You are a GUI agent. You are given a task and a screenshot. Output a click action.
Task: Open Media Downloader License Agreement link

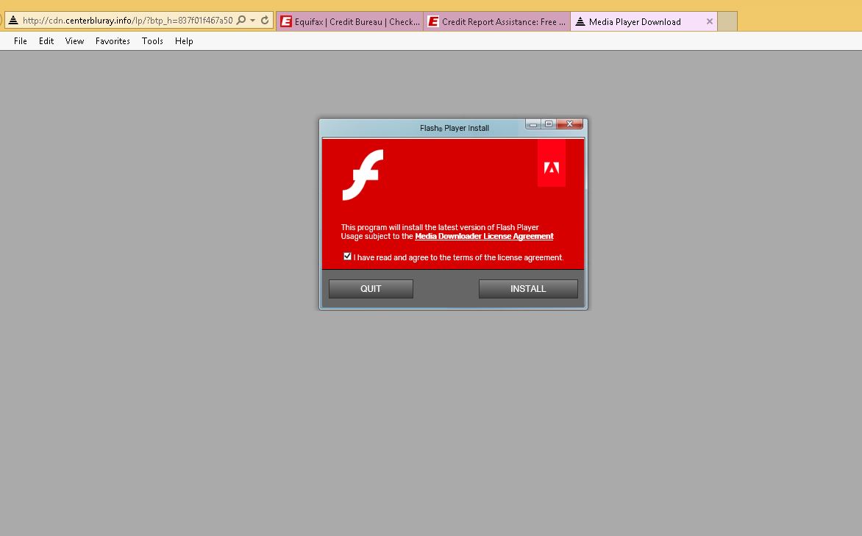(x=484, y=237)
